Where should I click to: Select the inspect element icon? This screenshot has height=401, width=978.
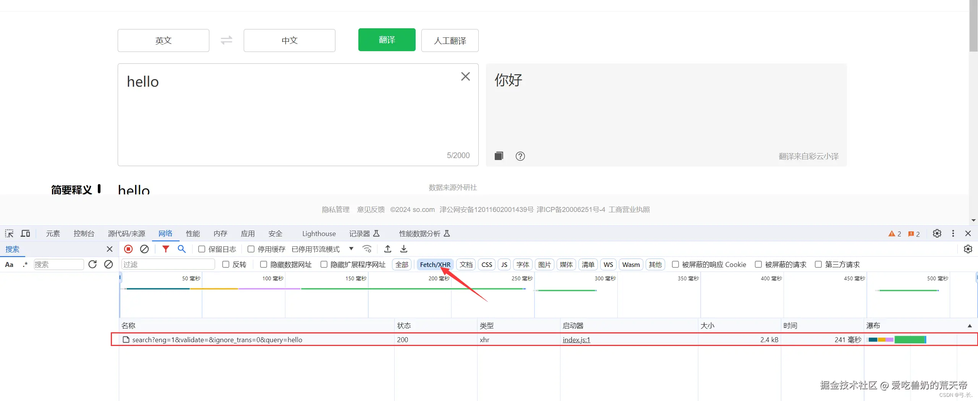pos(9,233)
